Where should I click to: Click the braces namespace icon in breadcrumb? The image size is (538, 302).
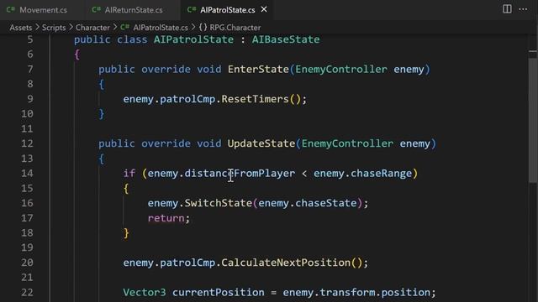pyautogui.click(x=203, y=28)
